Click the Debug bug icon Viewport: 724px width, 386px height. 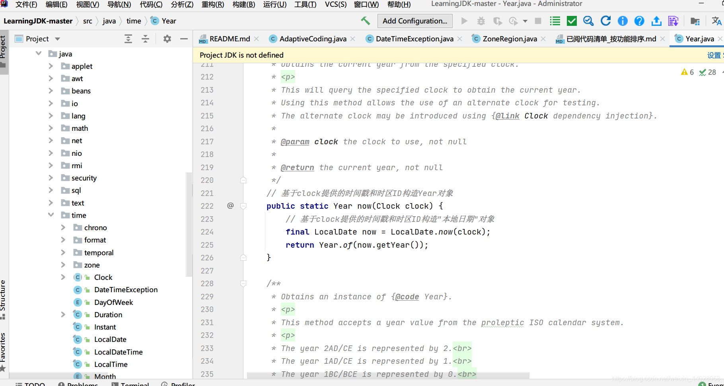pos(481,21)
